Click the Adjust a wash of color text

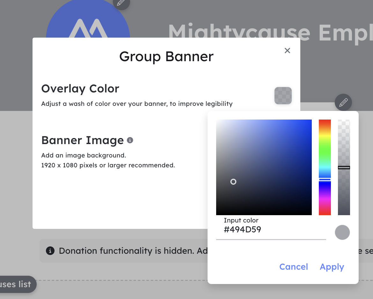pos(137,104)
